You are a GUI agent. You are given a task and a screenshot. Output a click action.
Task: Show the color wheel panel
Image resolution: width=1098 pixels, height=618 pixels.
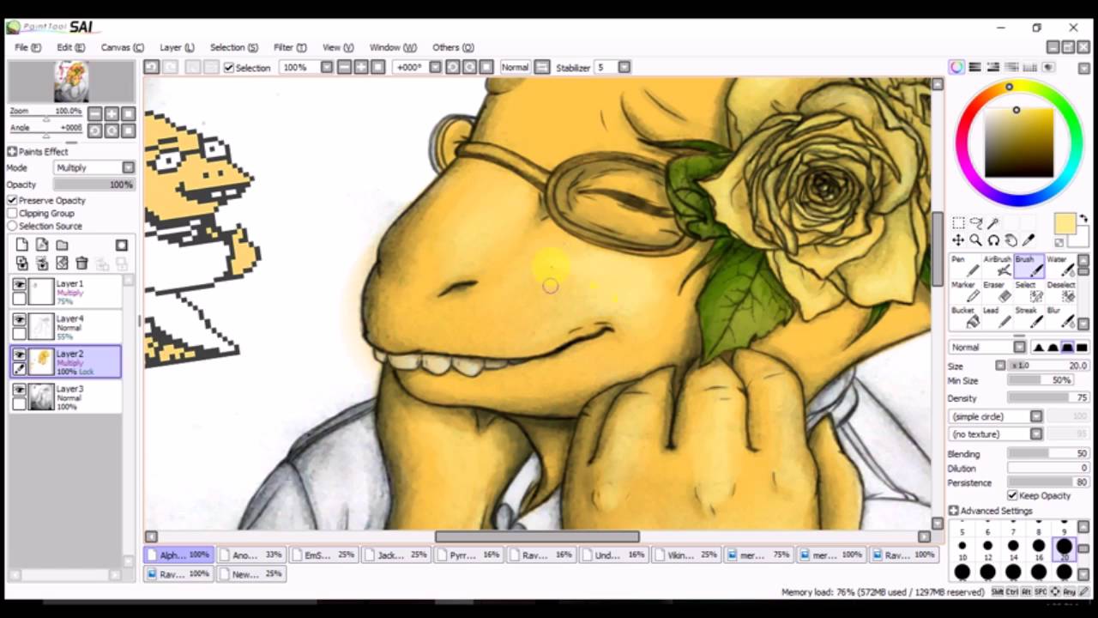pos(956,67)
